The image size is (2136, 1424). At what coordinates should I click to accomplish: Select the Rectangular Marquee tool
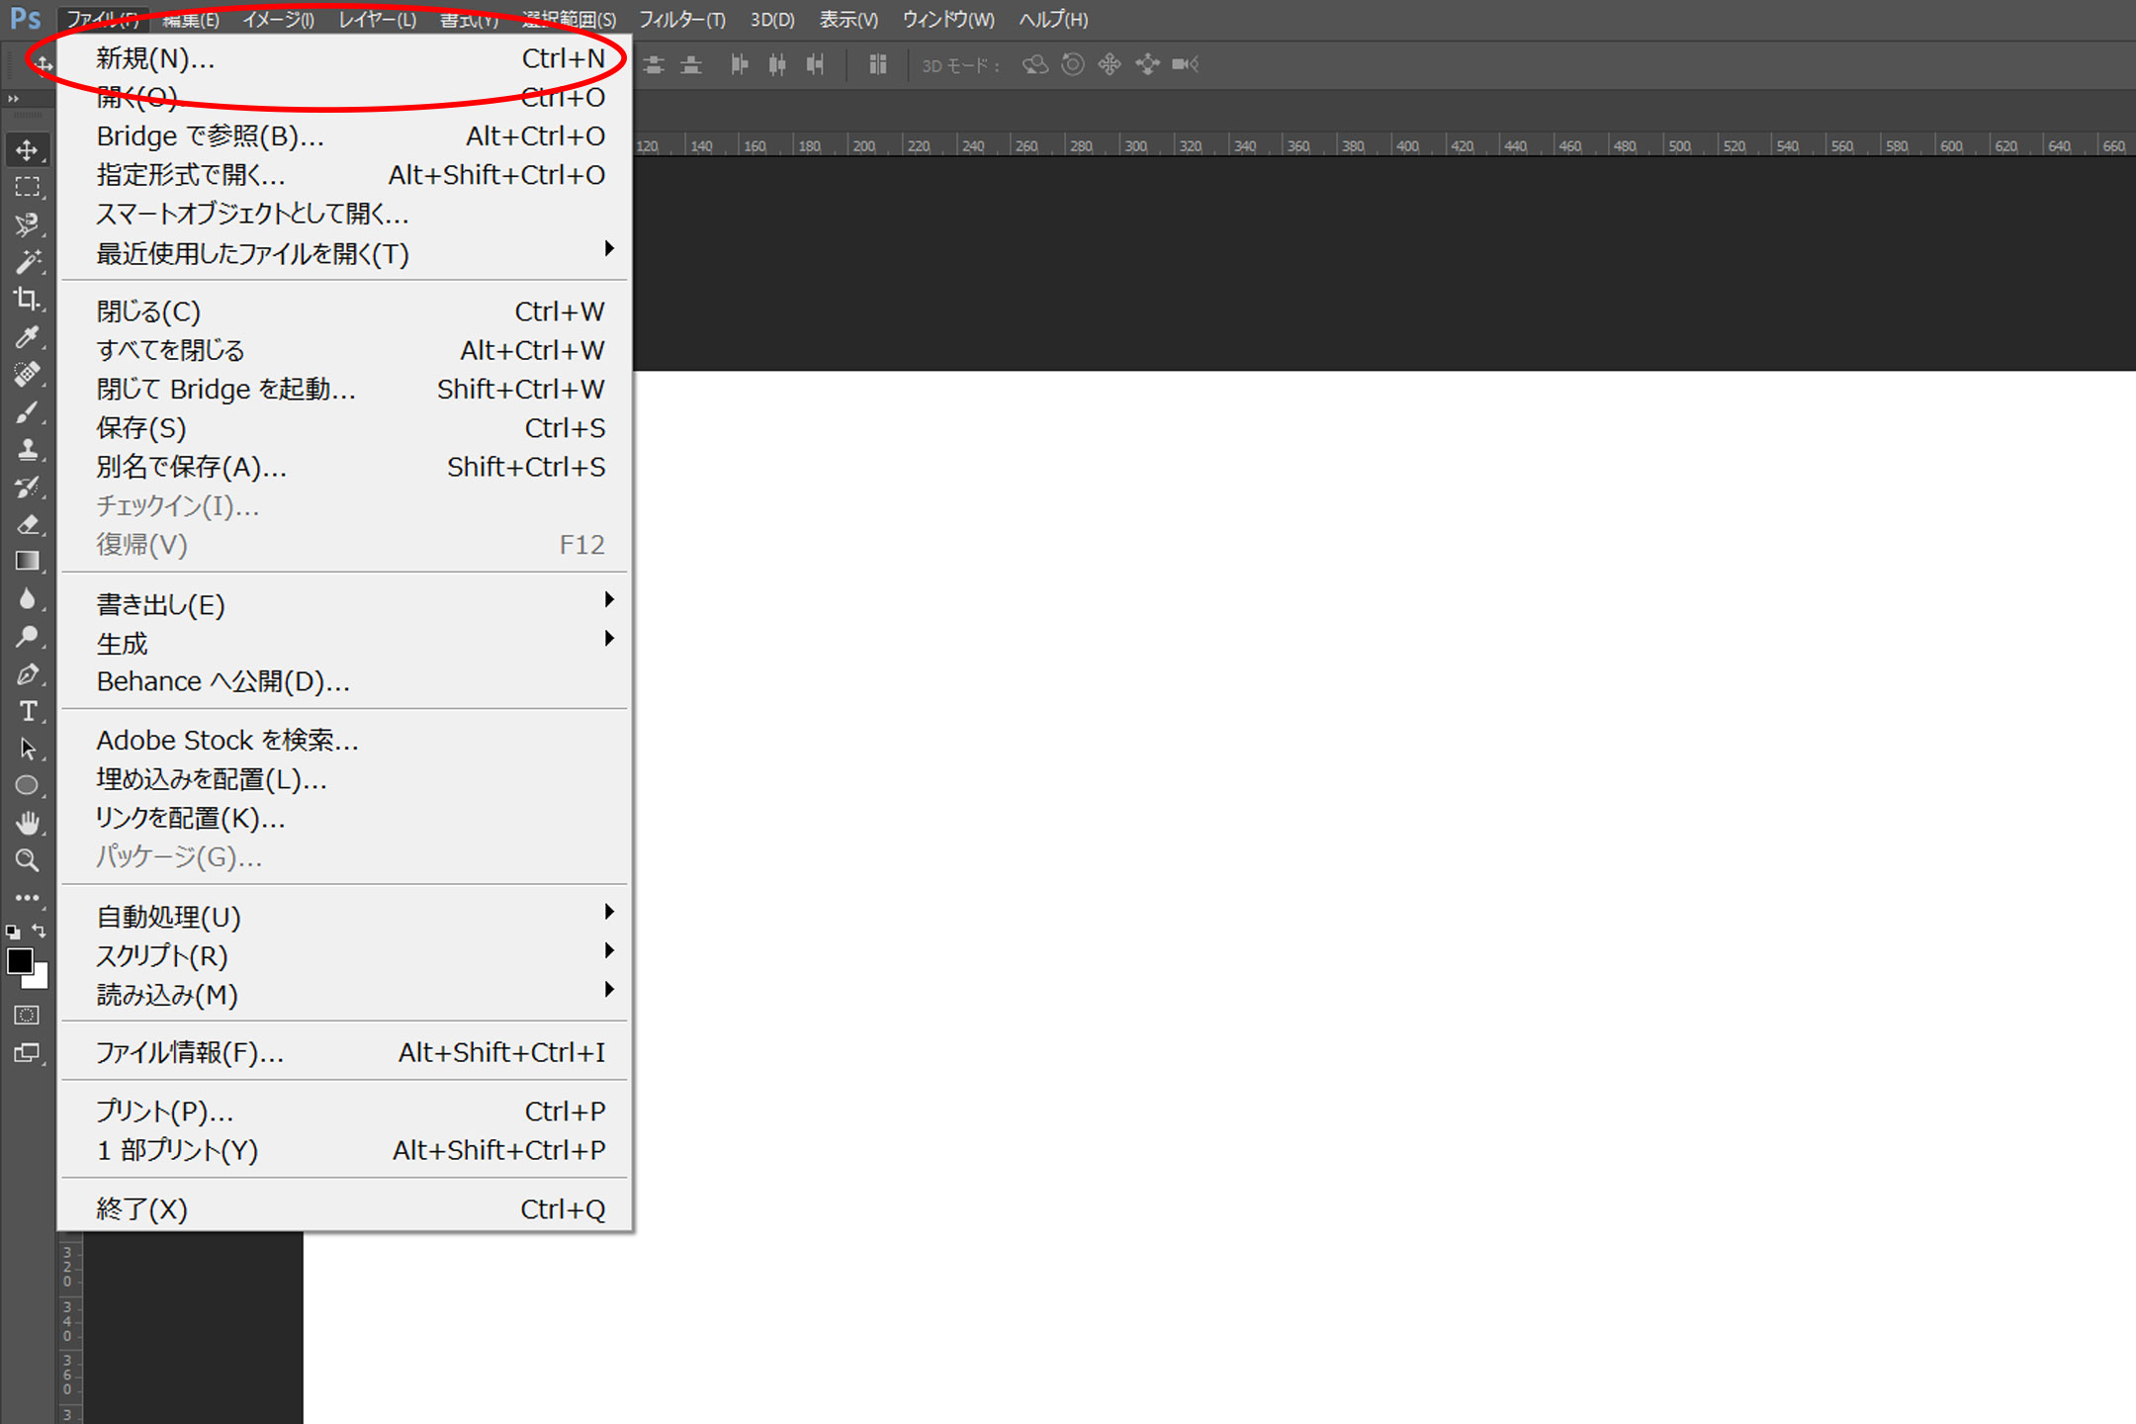(27, 187)
